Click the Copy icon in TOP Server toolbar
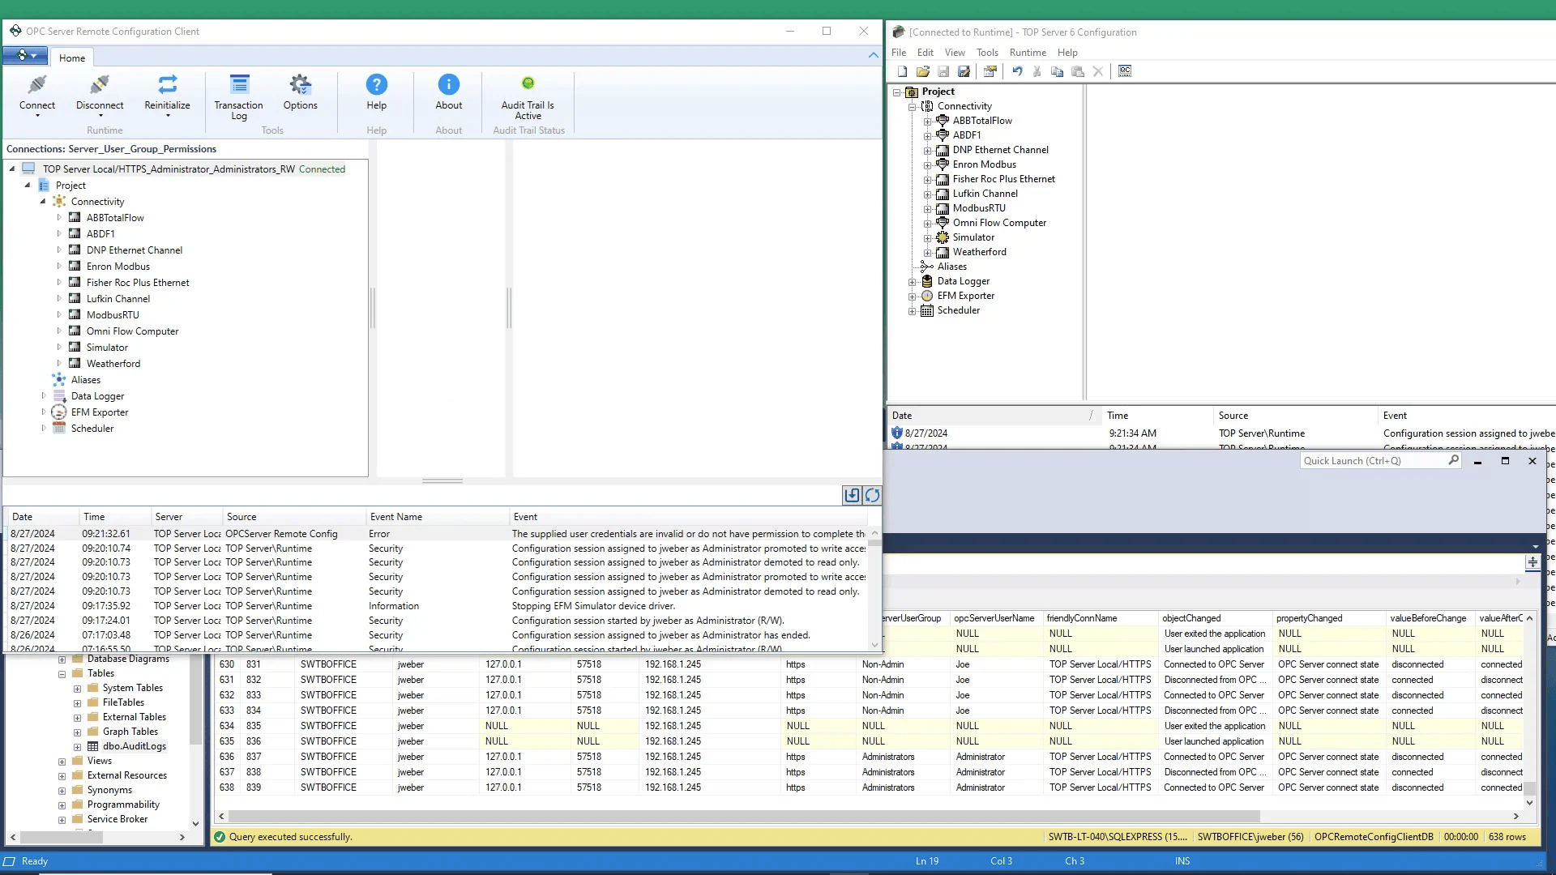 coord(1057,71)
